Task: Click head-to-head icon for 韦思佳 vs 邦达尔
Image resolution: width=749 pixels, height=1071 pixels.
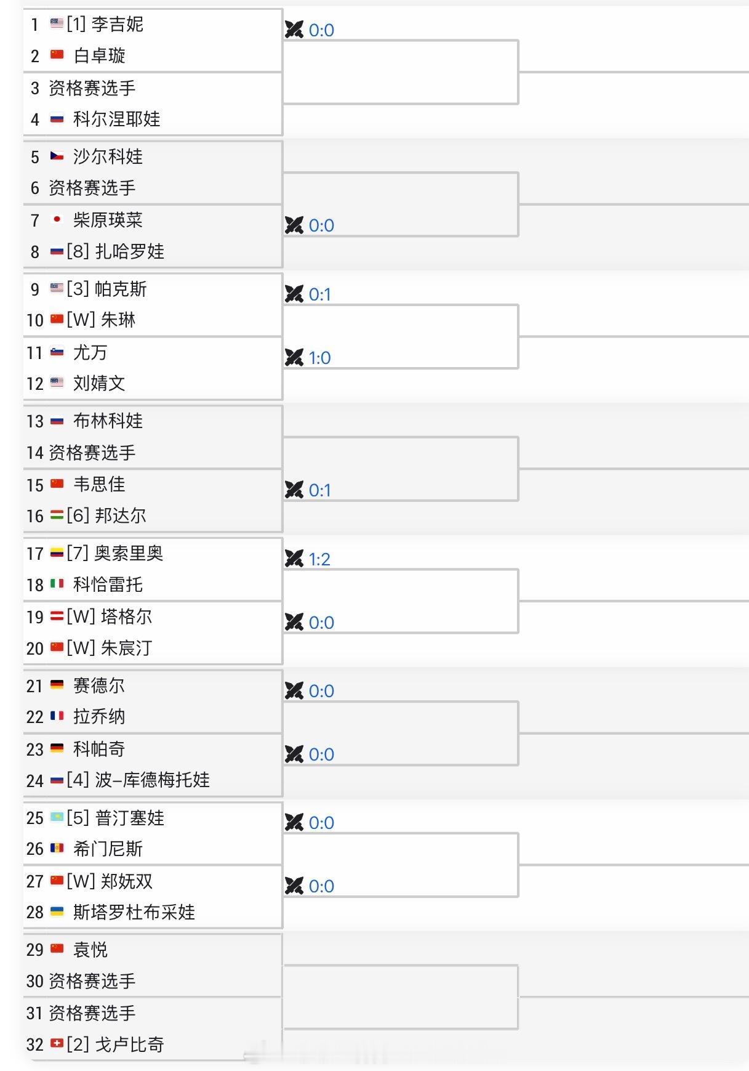Action: pos(294,490)
